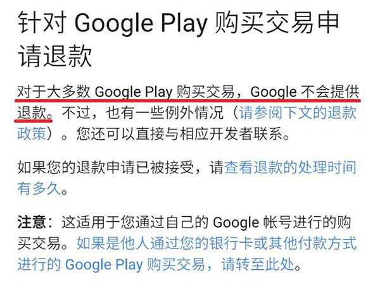Click the 请退款 heading second line

[x=55, y=56]
